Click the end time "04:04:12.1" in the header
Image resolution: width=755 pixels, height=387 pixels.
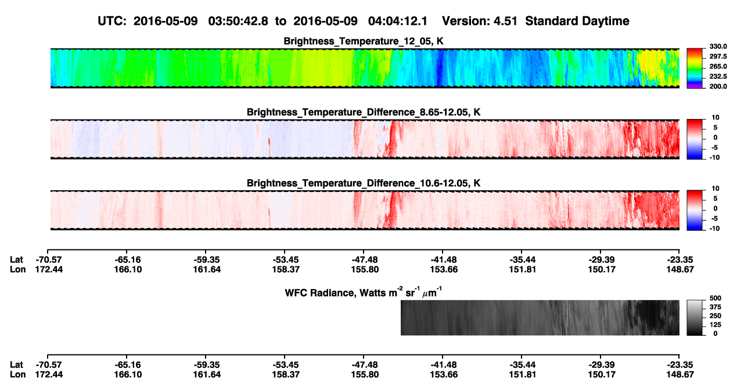[398, 21]
